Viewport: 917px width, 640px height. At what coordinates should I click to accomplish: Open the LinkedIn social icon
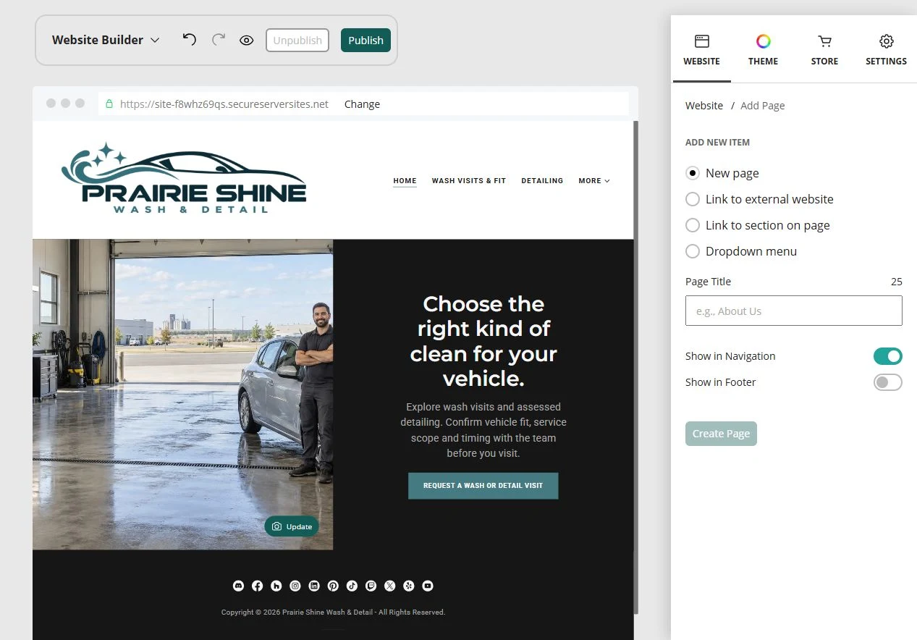click(x=314, y=586)
